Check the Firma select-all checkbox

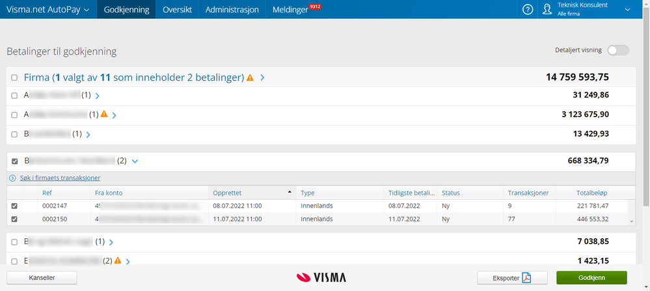click(x=14, y=77)
